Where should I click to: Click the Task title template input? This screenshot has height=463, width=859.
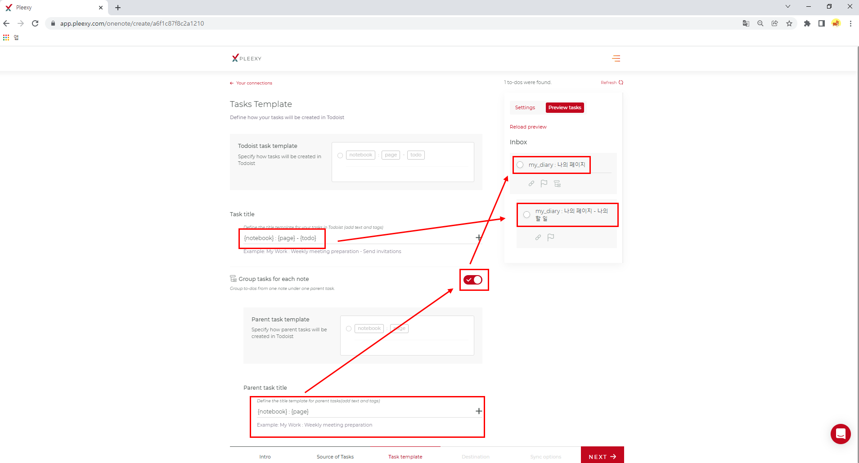click(358, 238)
